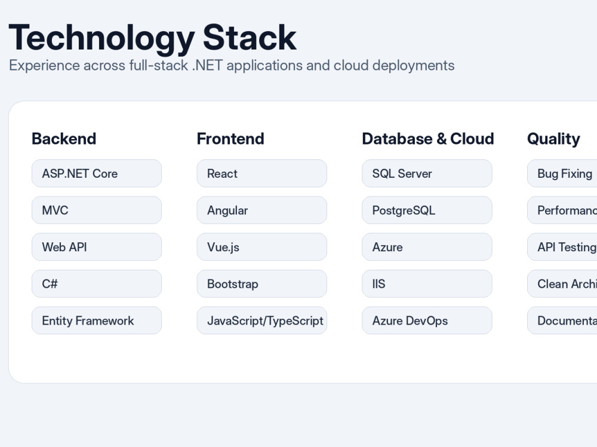The image size is (597, 447).
Task: Click the Technology Stack title
Action: pyautogui.click(x=152, y=38)
